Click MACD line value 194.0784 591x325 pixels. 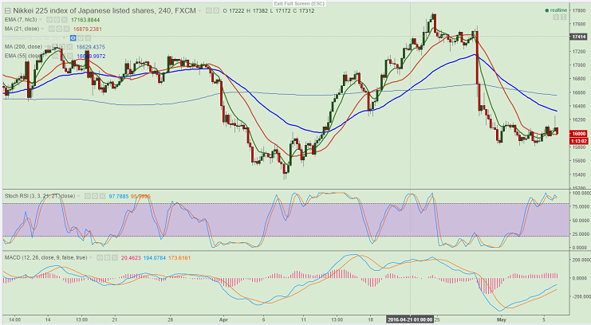(x=154, y=258)
